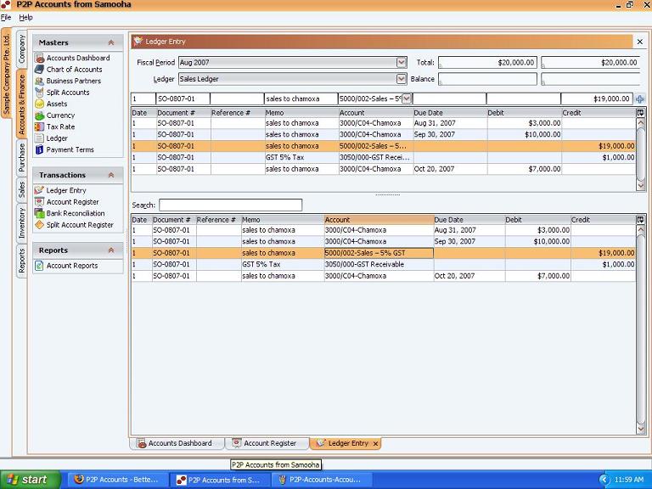The height and width of the screenshot is (489, 652).
Task: Open the Help menu
Action: (25, 18)
